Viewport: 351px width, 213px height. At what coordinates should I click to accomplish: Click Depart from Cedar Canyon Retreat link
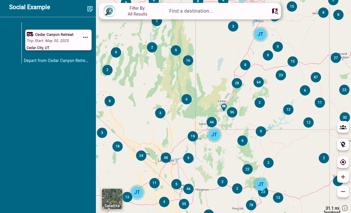[x=56, y=61]
